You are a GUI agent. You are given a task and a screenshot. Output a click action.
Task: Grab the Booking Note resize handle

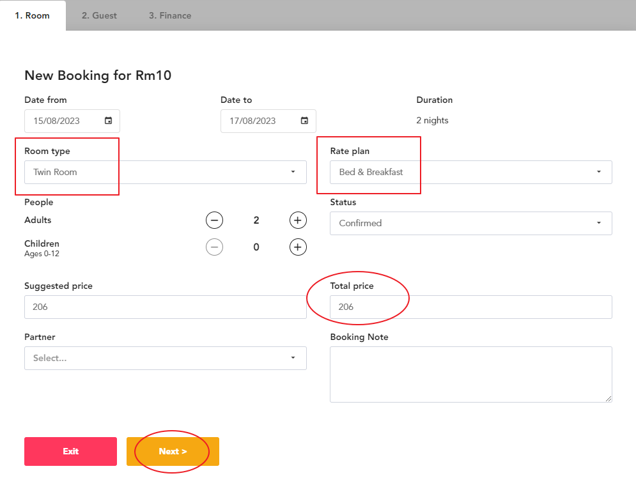point(609,399)
